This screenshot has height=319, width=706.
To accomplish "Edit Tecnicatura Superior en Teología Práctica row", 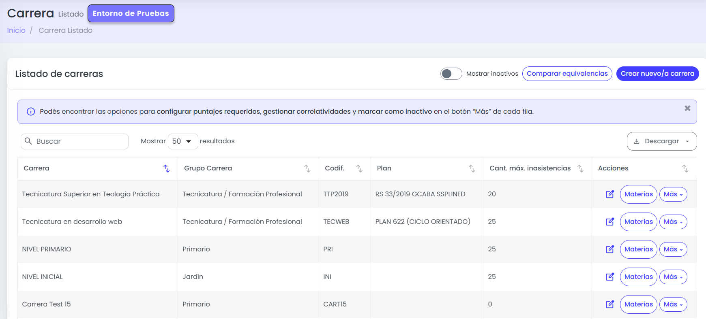I will tap(610, 194).
